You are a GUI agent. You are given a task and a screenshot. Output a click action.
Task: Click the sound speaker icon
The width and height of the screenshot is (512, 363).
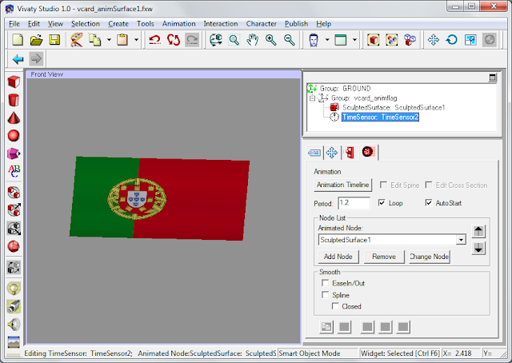[14, 325]
